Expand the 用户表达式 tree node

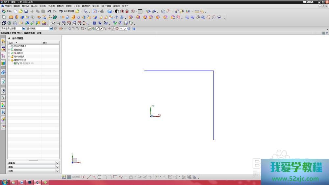9,57
